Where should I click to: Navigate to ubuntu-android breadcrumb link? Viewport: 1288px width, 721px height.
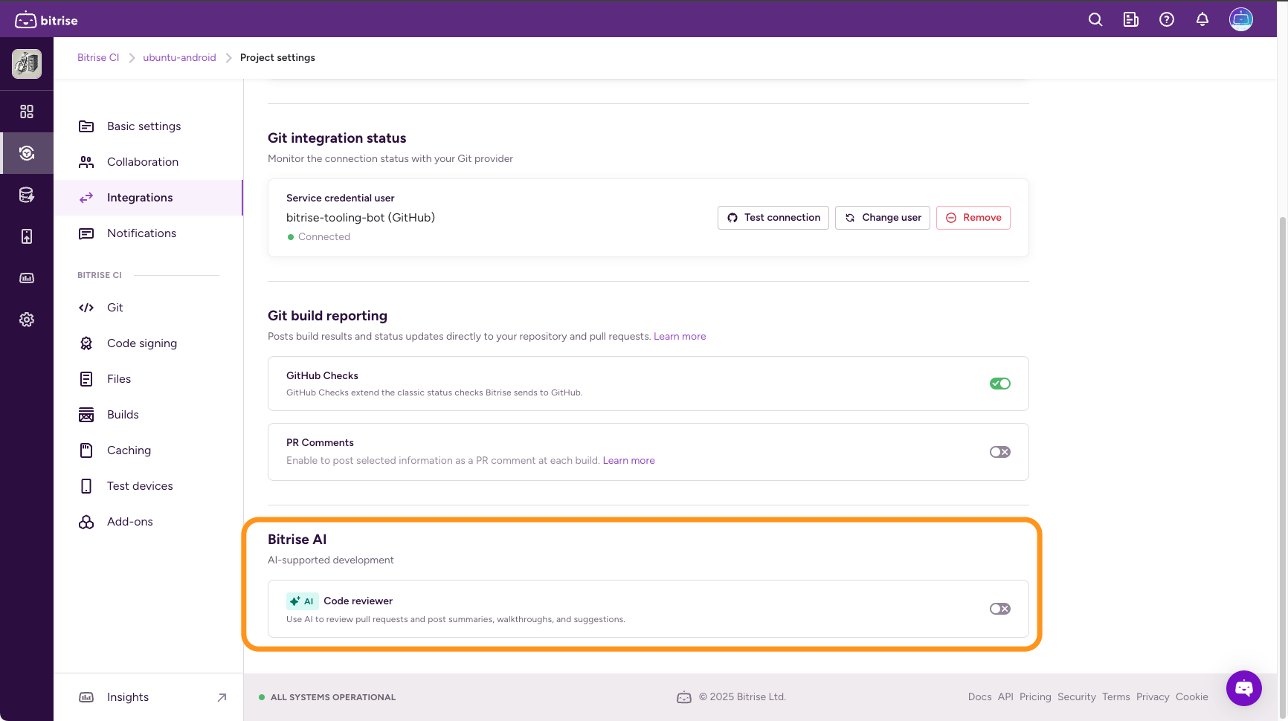pos(179,58)
